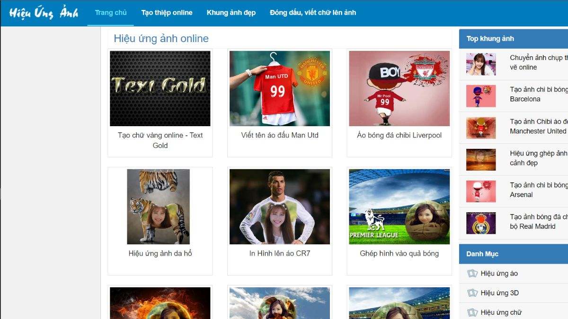Viewport: 568px width, 319px height.
Task: Click the Áo bóng đá chibi Liverpool link
Action: 399,135
